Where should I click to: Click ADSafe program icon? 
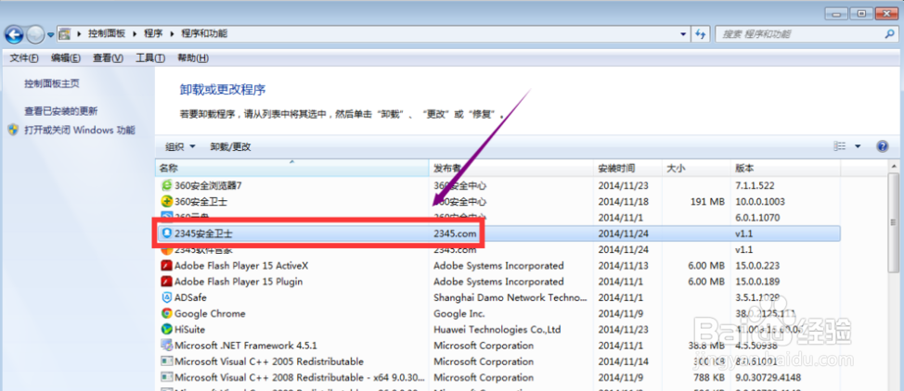166,297
